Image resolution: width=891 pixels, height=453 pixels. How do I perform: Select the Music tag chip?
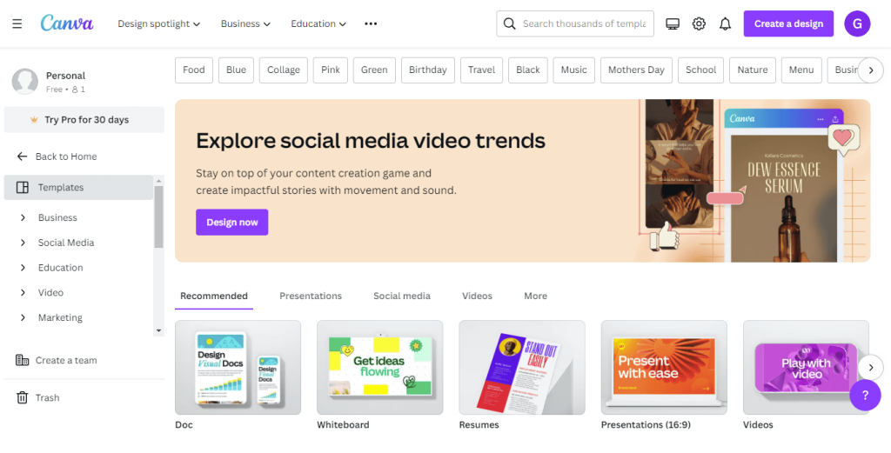574,70
